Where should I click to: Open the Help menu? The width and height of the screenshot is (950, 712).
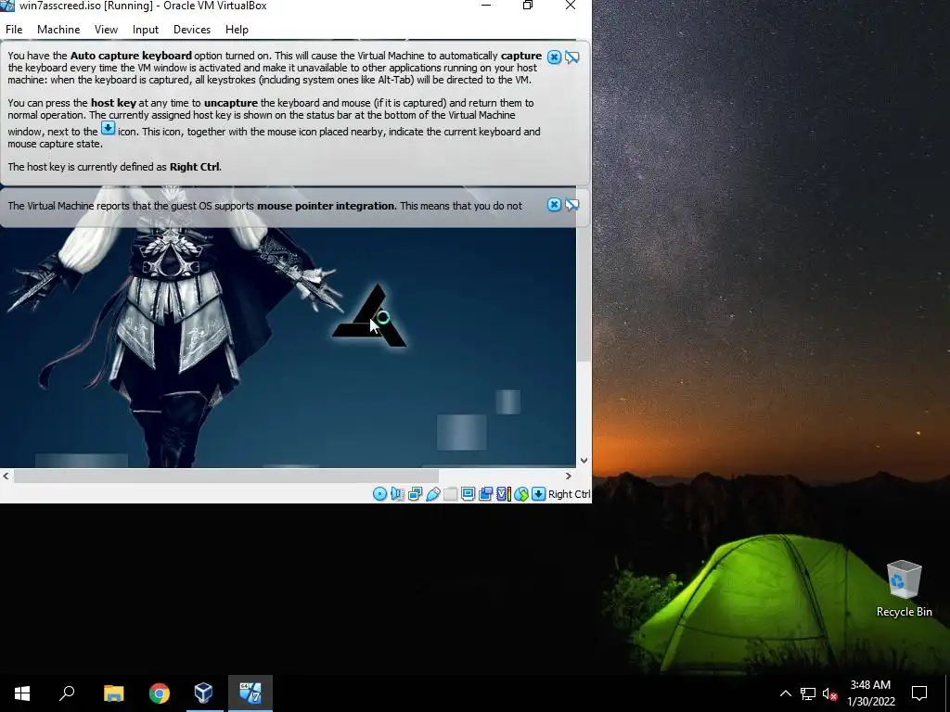point(237,29)
